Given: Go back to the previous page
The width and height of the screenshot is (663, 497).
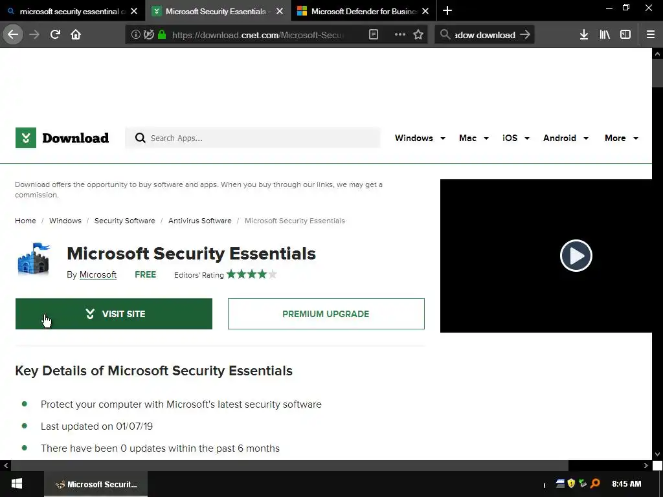Looking at the screenshot, I should pyautogui.click(x=13, y=34).
